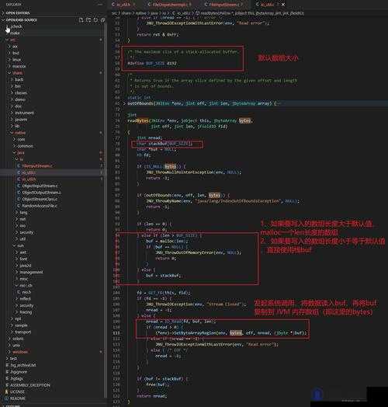Open io_util.h in the file tree
The image size is (388, 407).
tap(26, 179)
